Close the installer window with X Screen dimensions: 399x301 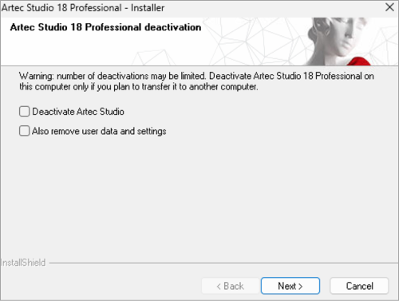coord(389,7)
